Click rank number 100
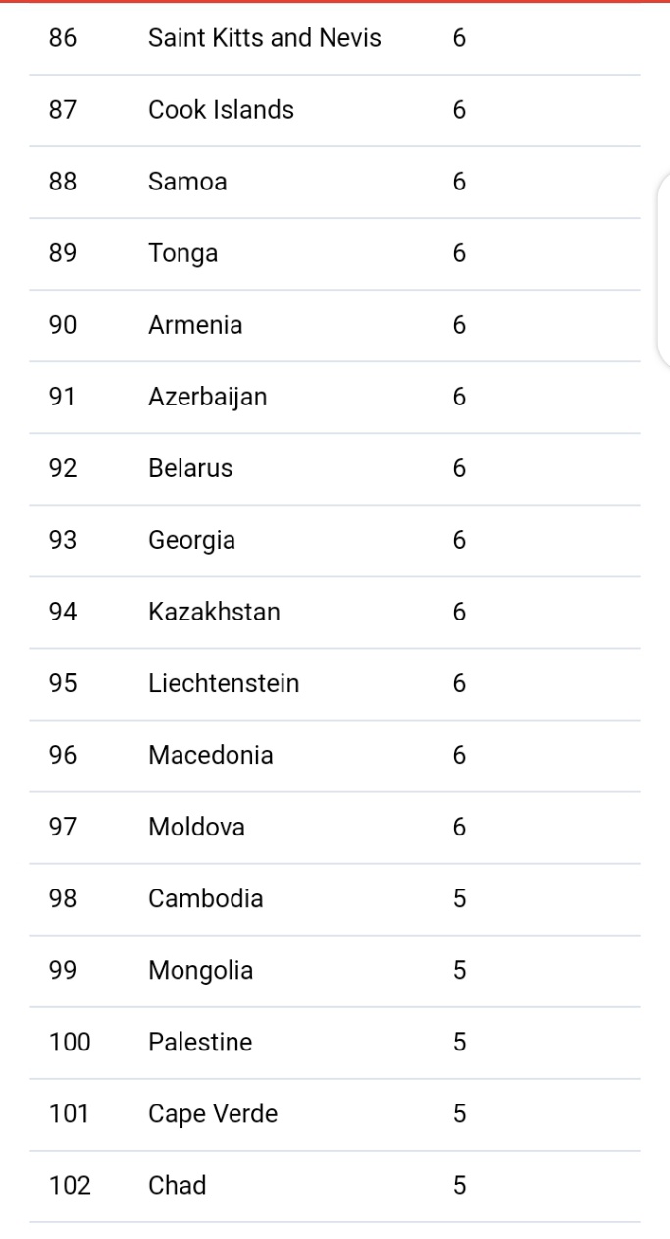Screen dimensions: 670x1239 coord(70,1042)
